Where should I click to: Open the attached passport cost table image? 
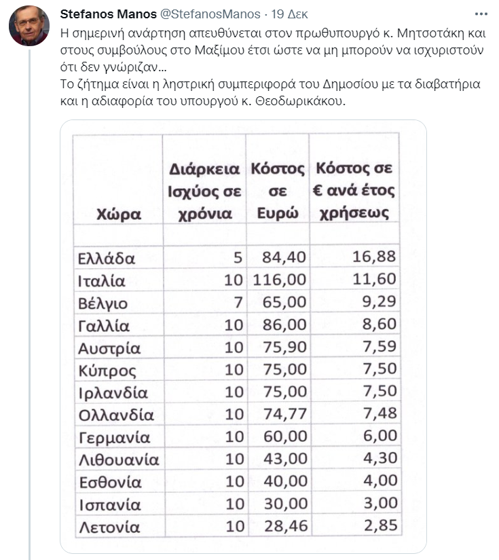click(x=243, y=337)
